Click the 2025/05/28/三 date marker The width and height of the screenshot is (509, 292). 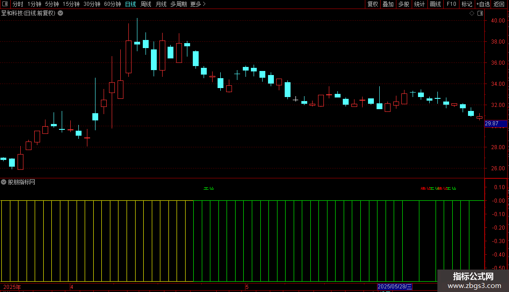[x=395, y=287]
